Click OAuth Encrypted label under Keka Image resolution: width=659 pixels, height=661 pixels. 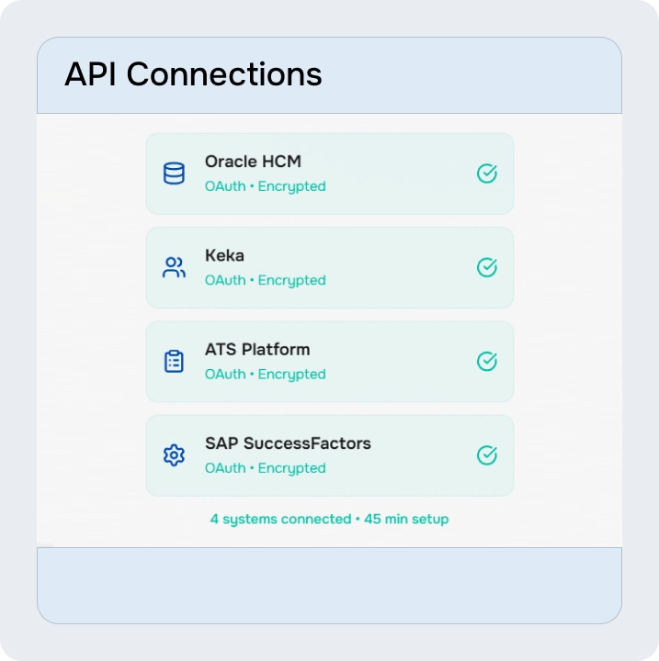(265, 280)
